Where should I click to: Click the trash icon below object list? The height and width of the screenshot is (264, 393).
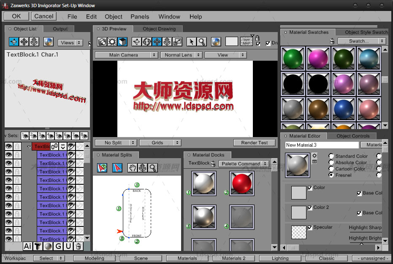[78, 246]
